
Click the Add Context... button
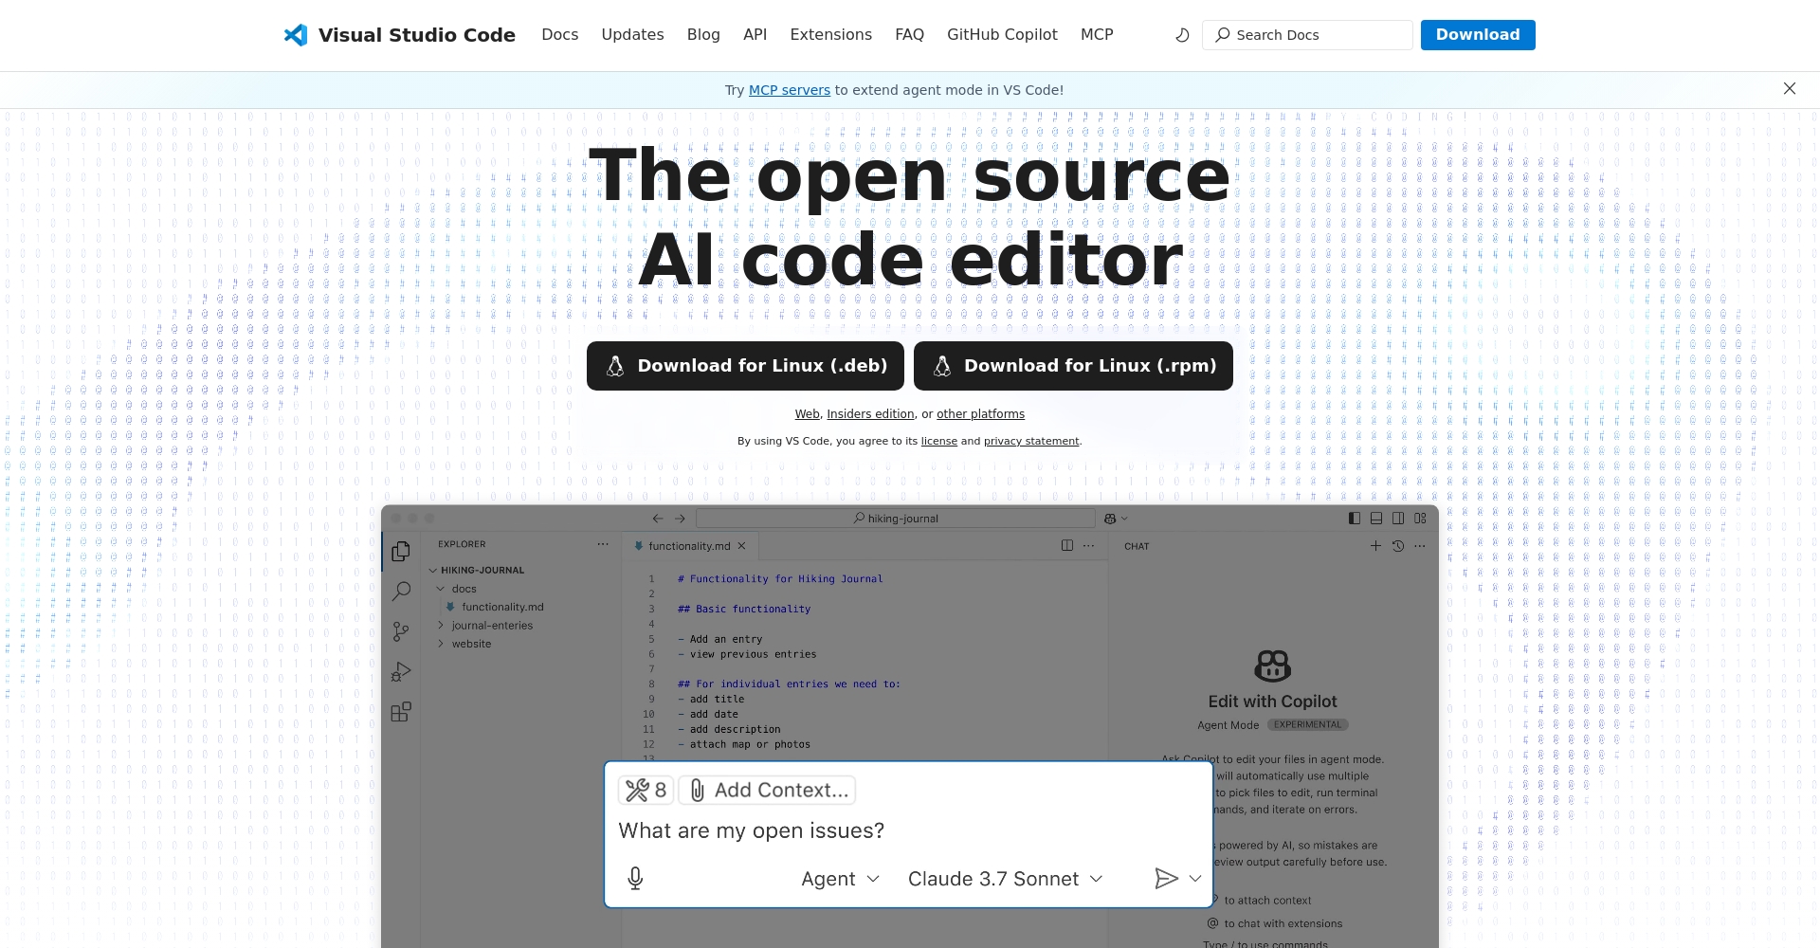coord(767,791)
